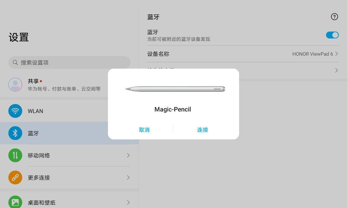
Task: Tap 连接 to pair Magic-Pencil
Action: pyautogui.click(x=203, y=130)
